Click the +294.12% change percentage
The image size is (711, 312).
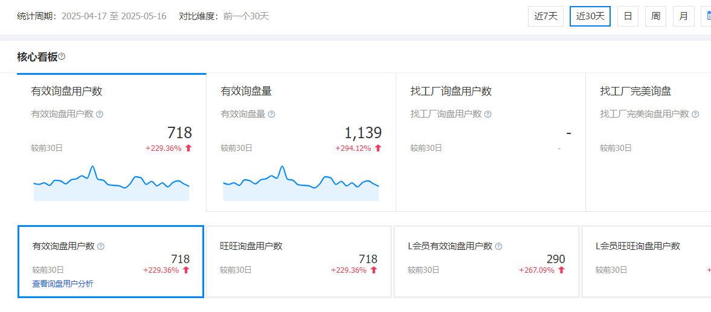click(x=353, y=148)
